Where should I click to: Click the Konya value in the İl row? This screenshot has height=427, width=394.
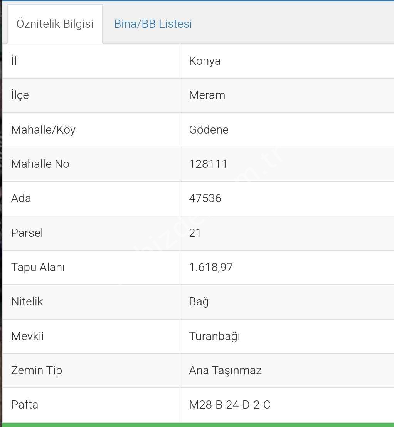(205, 61)
